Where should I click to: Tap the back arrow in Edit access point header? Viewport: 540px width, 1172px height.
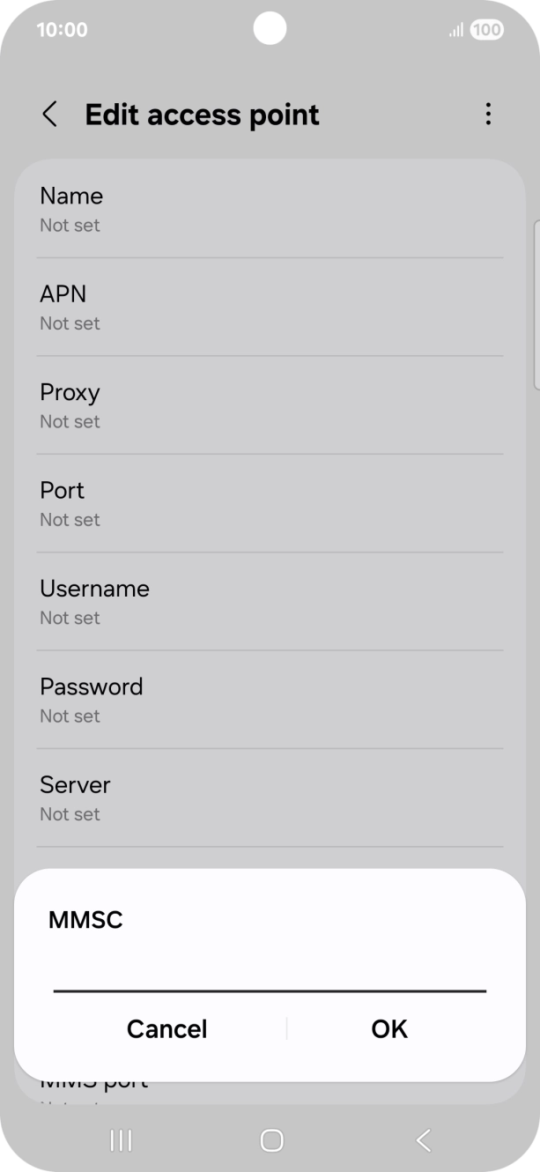click(x=50, y=115)
